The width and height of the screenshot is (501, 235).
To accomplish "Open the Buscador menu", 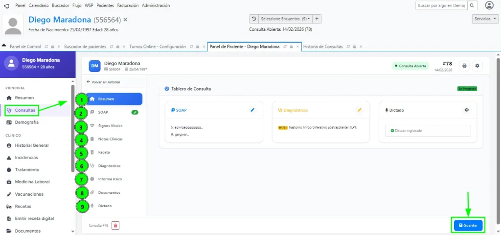I will (x=61, y=5).
